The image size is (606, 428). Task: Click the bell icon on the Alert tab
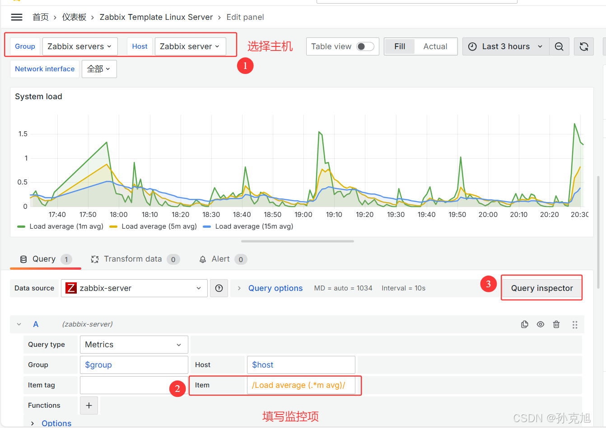pyautogui.click(x=203, y=259)
